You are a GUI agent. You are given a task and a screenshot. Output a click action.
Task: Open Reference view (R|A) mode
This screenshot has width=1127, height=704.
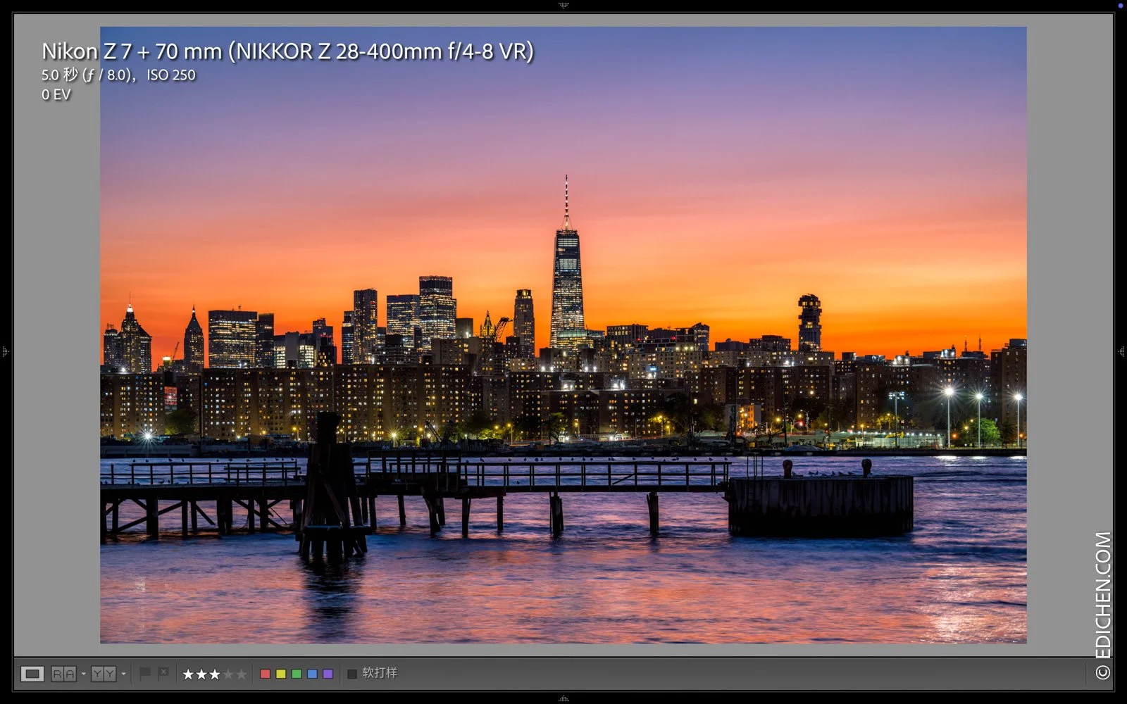click(x=63, y=674)
